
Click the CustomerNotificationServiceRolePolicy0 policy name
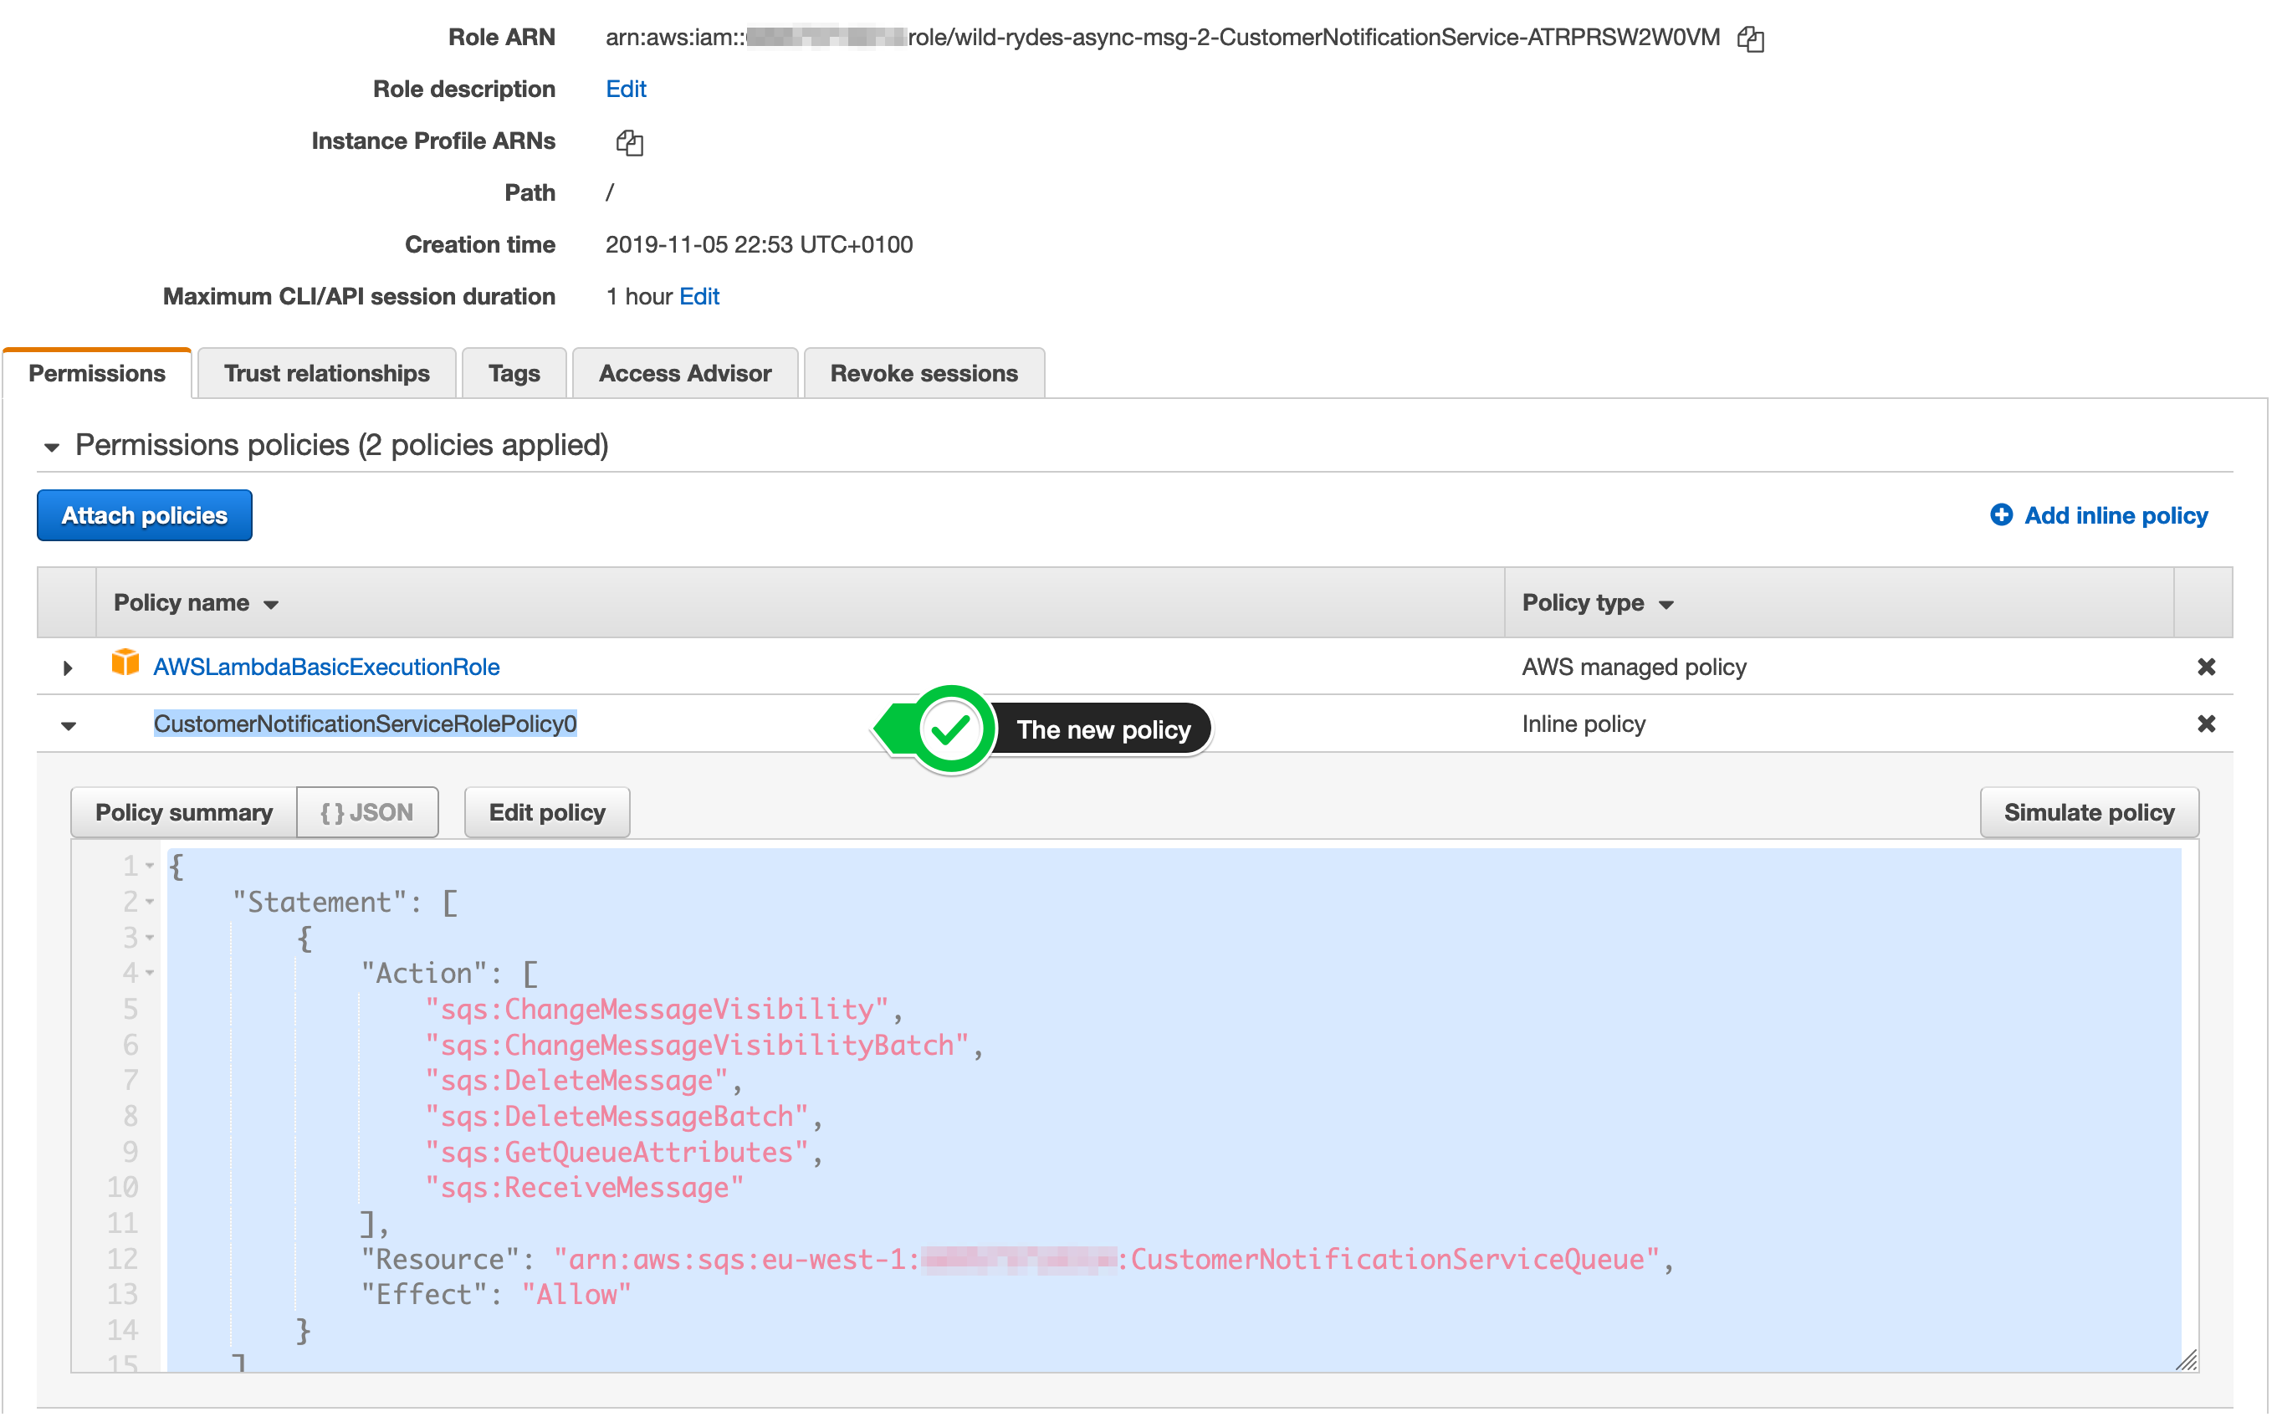366,725
